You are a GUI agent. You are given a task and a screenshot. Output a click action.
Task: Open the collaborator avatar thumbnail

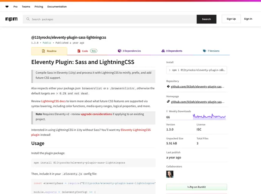click(170, 174)
